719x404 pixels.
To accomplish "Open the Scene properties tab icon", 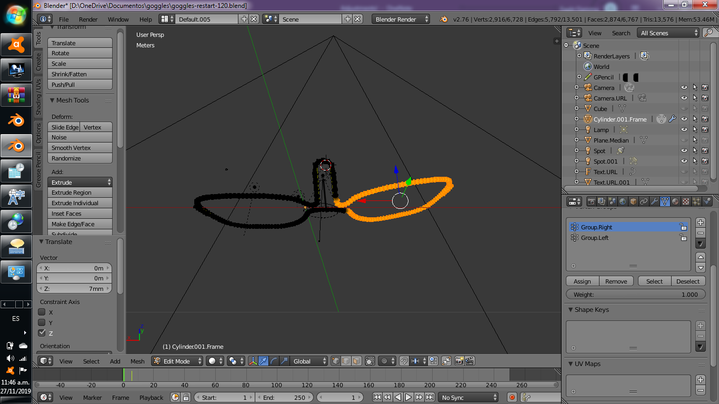I will (612, 201).
